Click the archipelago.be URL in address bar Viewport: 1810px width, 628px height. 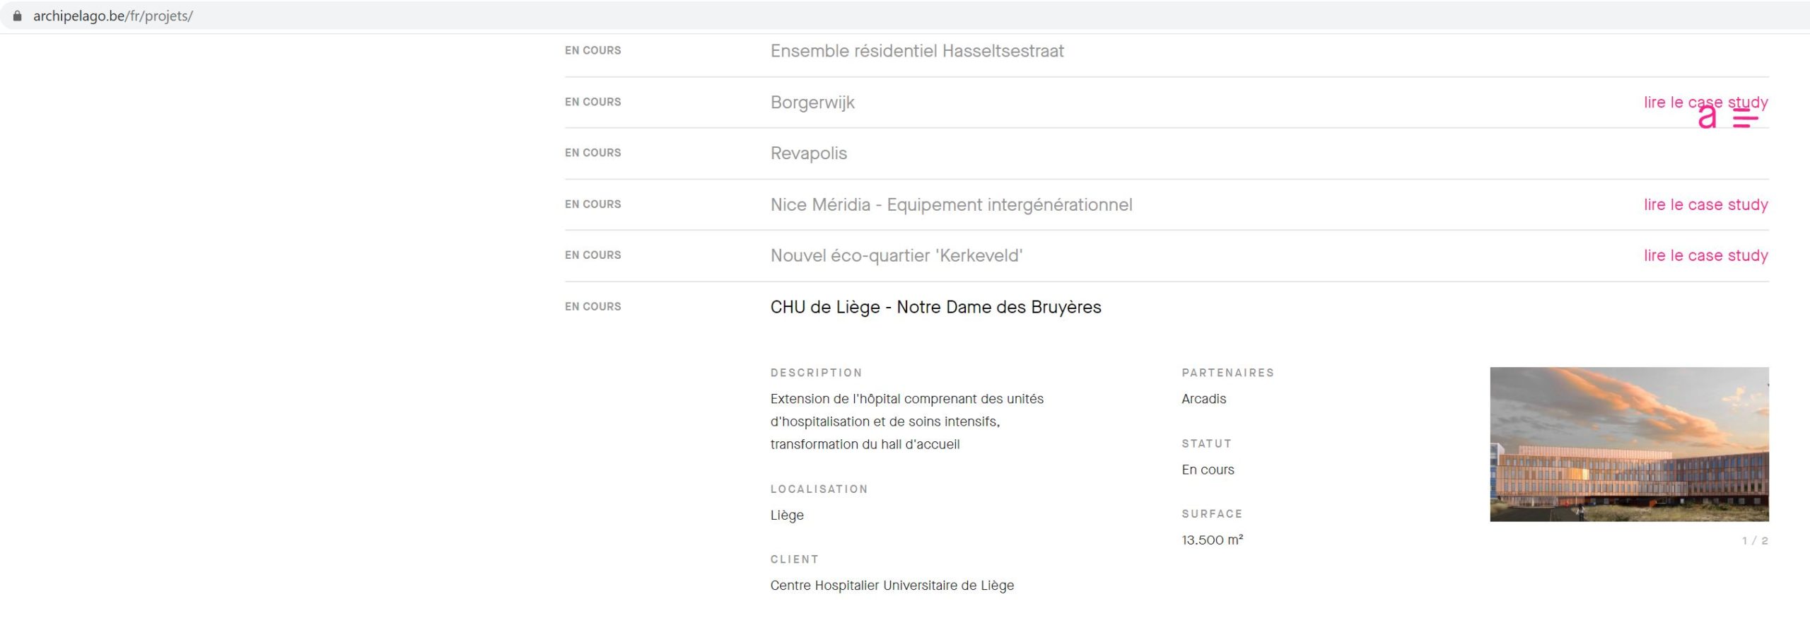[x=113, y=16]
